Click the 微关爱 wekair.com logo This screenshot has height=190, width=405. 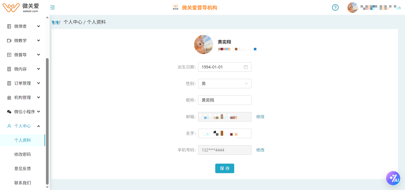tap(21, 7)
